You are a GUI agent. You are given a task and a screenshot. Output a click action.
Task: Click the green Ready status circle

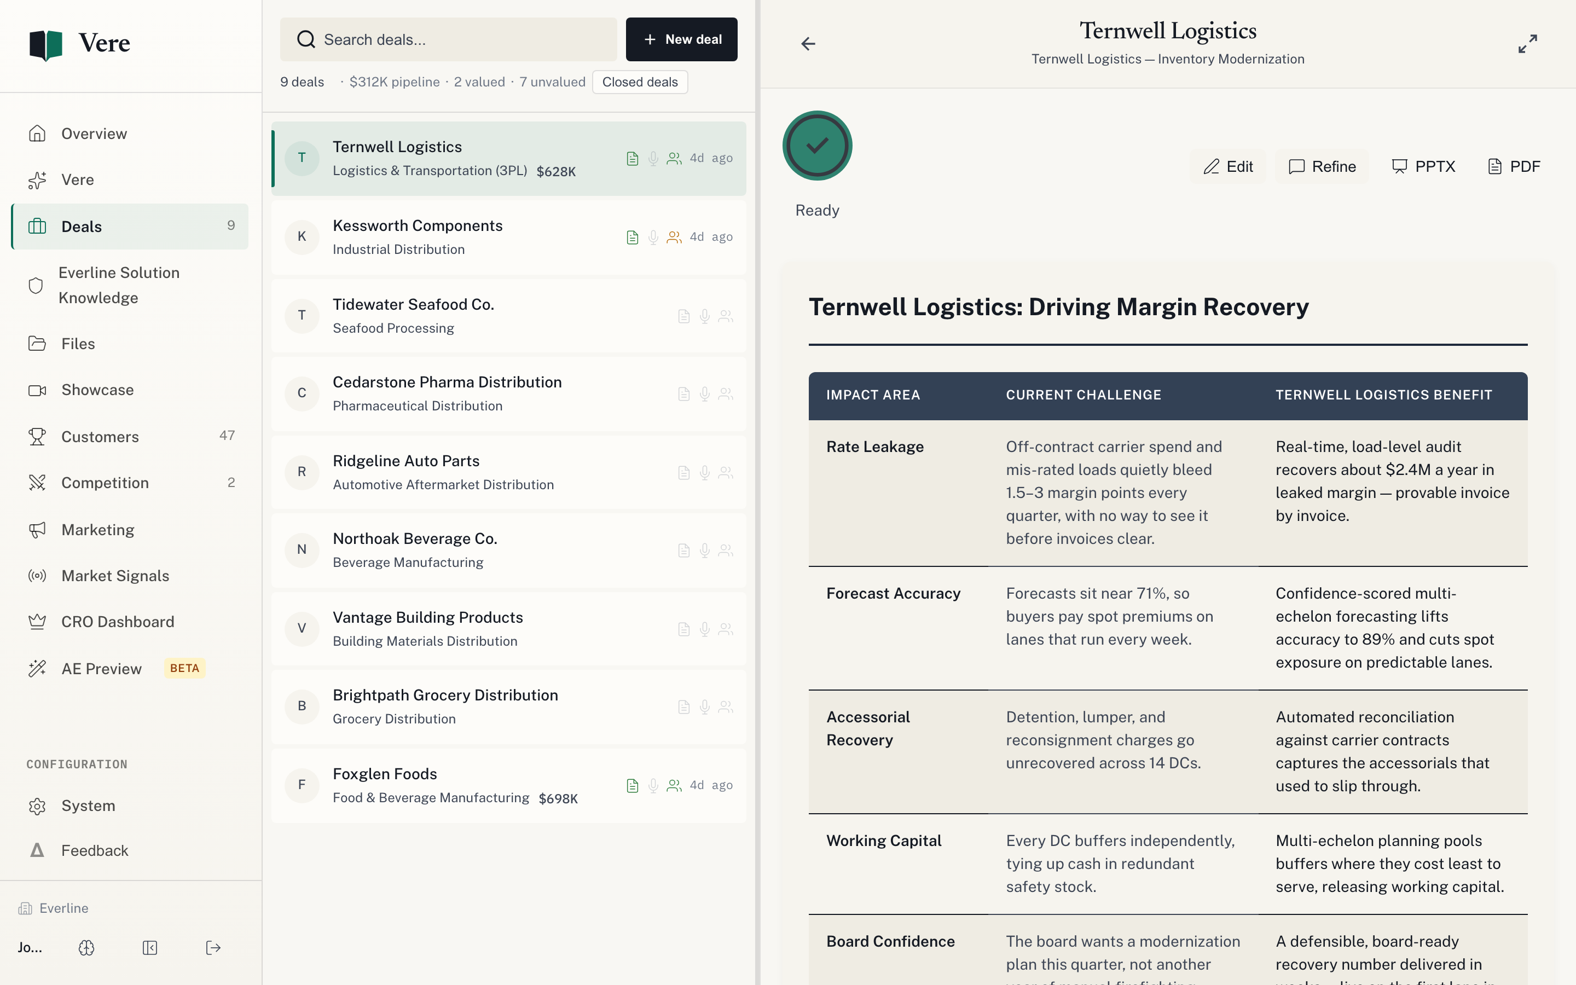818,145
